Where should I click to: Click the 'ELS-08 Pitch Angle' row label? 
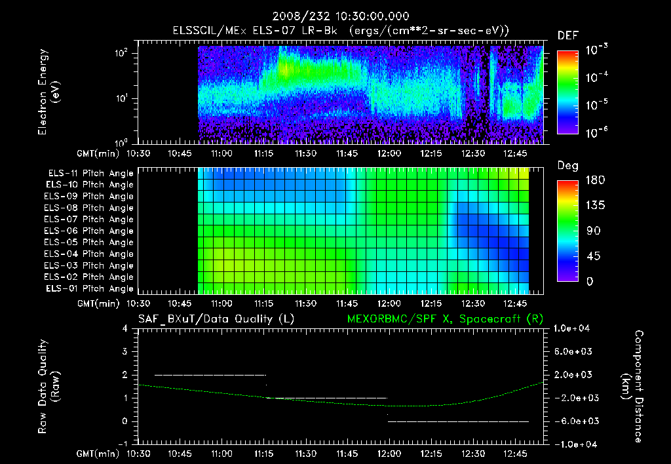click(89, 208)
